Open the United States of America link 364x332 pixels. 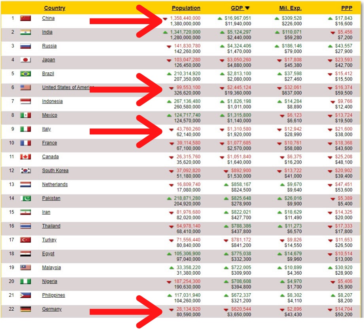pos(68,87)
